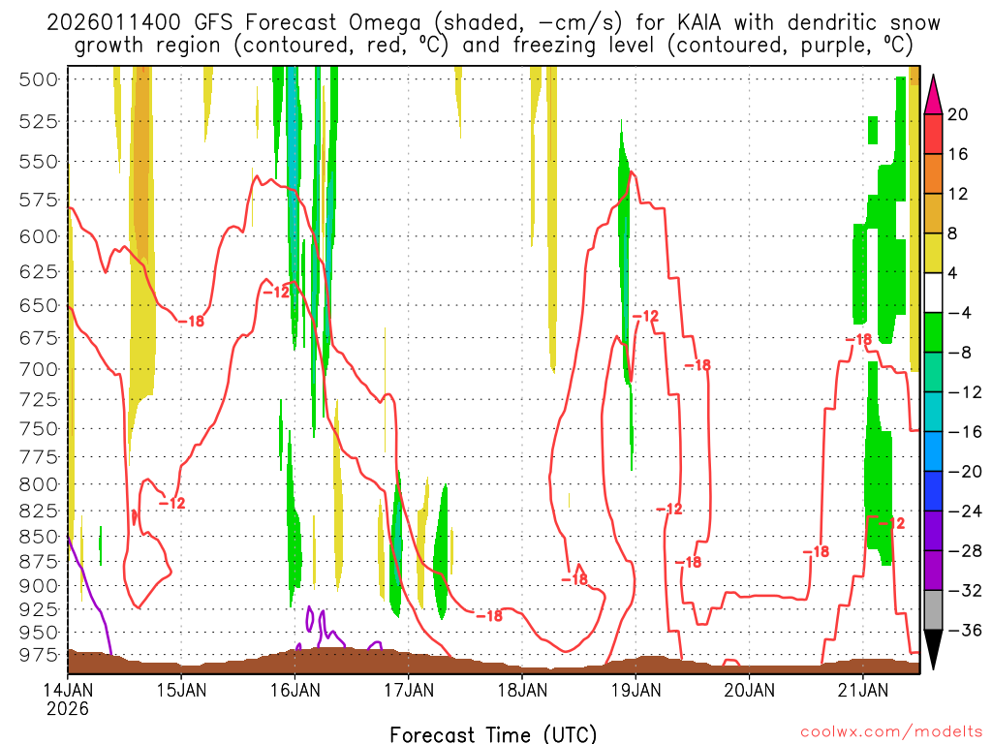Select the colorbar's positive 8 label
Viewport: 992px width, 744px height.
pyautogui.click(x=953, y=233)
